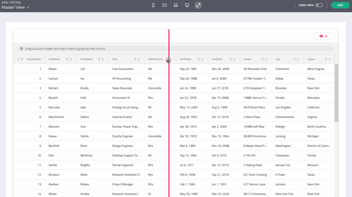The image size is (352, 197).
Task: Click the eye watcher count button
Action: click(324, 36)
